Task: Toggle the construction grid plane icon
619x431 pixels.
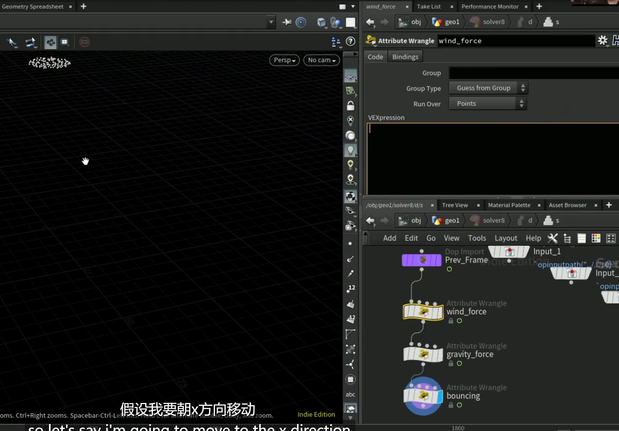Action: [351, 77]
